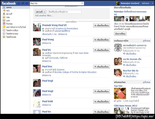
Task: Click the search magnifier icon
Action: [x=82, y=3]
